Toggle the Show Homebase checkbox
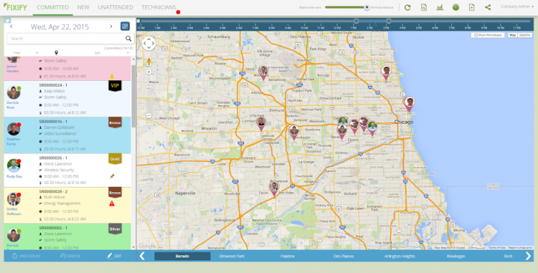The height and width of the screenshot is (273, 538). click(476, 35)
